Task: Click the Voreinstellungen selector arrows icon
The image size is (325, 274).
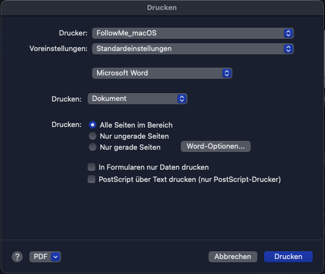Action: point(288,49)
